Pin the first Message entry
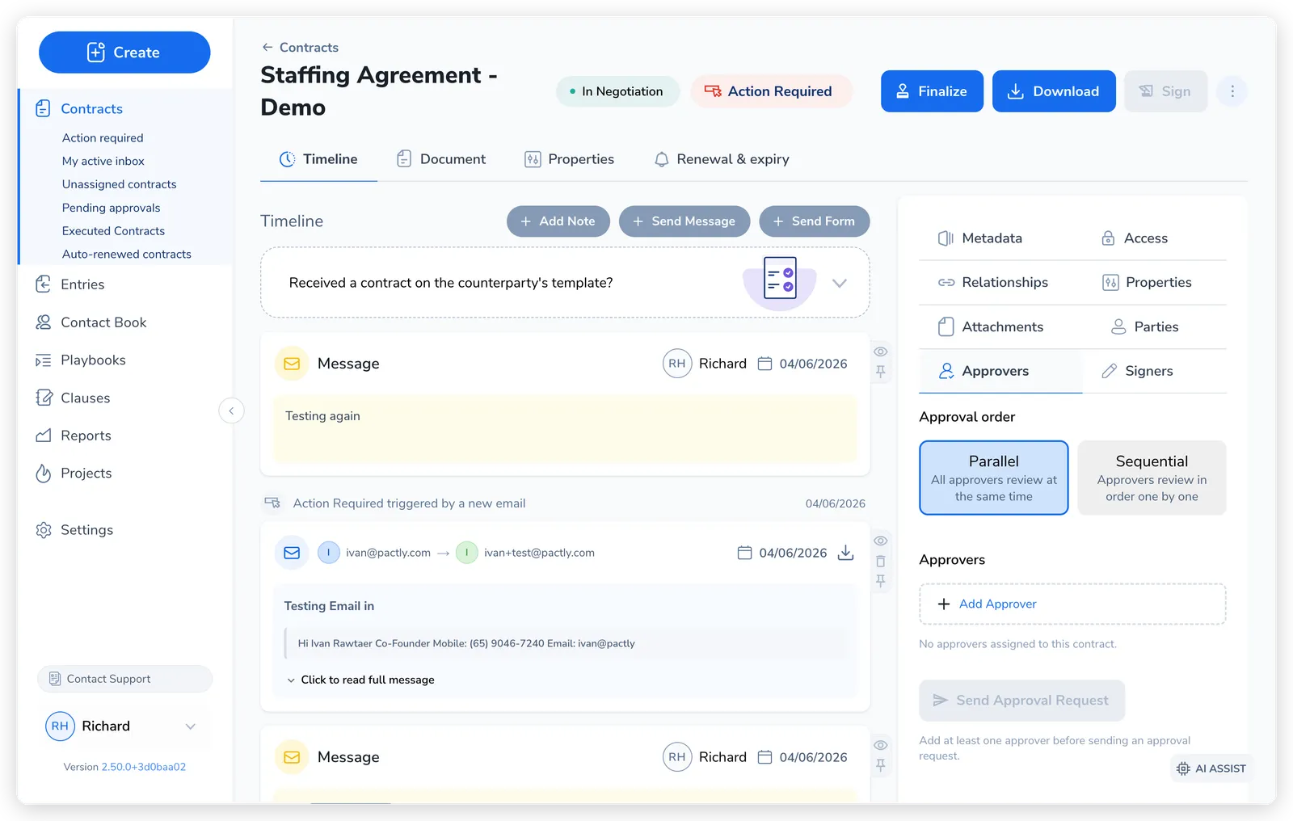This screenshot has width=1293, height=821. [x=881, y=372]
